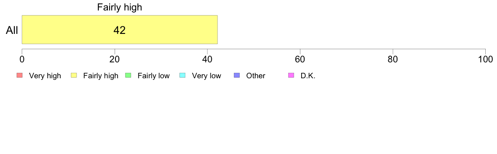Image resolution: width=497 pixels, height=154 pixels.
Task: Click the Very high red legend swatch
Action: point(20,75)
